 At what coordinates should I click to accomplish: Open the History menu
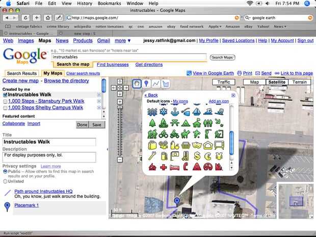point(85,4)
